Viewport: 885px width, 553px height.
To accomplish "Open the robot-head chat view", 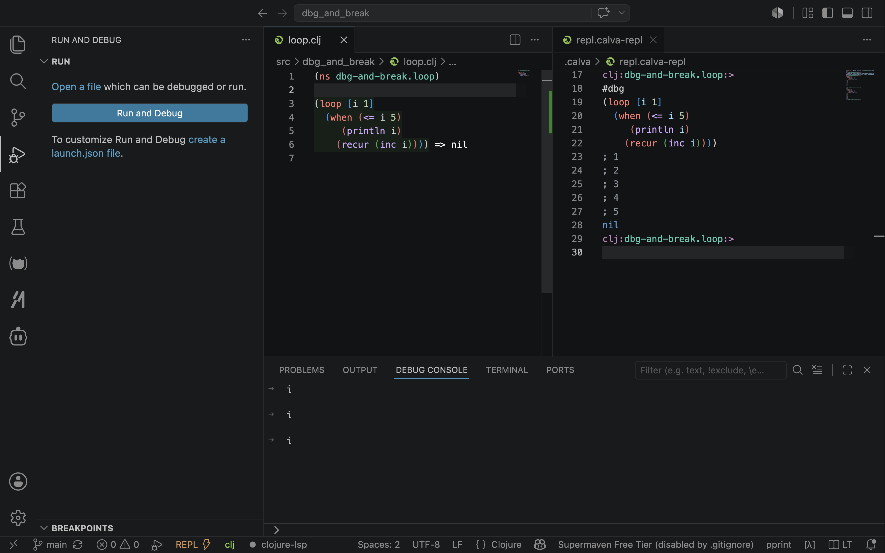I will click(18, 336).
